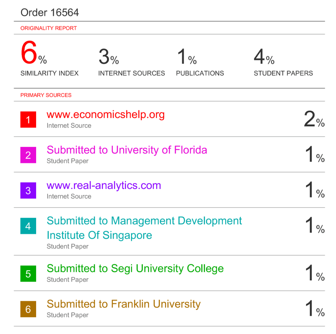Viewport: 336px width, 334px height.
Task: Click the green number 5 source badge
Action: point(28,274)
